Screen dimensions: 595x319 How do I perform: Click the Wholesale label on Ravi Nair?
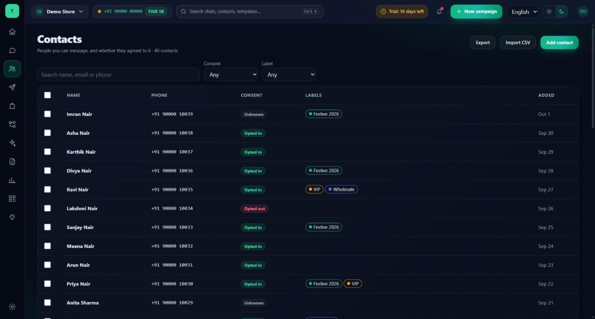point(341,189)
